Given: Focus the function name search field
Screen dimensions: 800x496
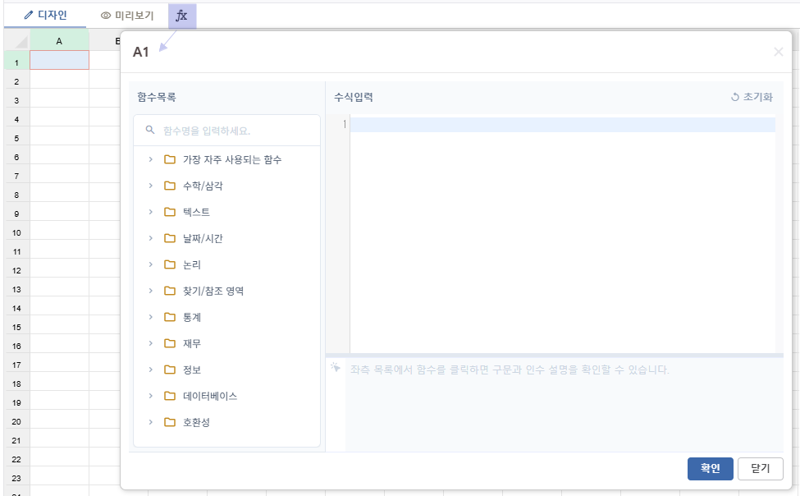Looking at the screenshot, I should coord(227,131).
